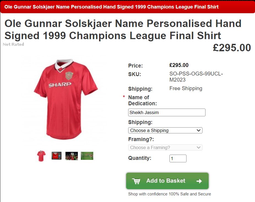View the trophy celebration thumbnail photo
The image size is (255, 202).
click(x=72, y=156)
